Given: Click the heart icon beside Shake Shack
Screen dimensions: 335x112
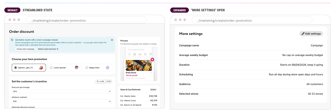Looking at the screenshot, I should (151, 73).
